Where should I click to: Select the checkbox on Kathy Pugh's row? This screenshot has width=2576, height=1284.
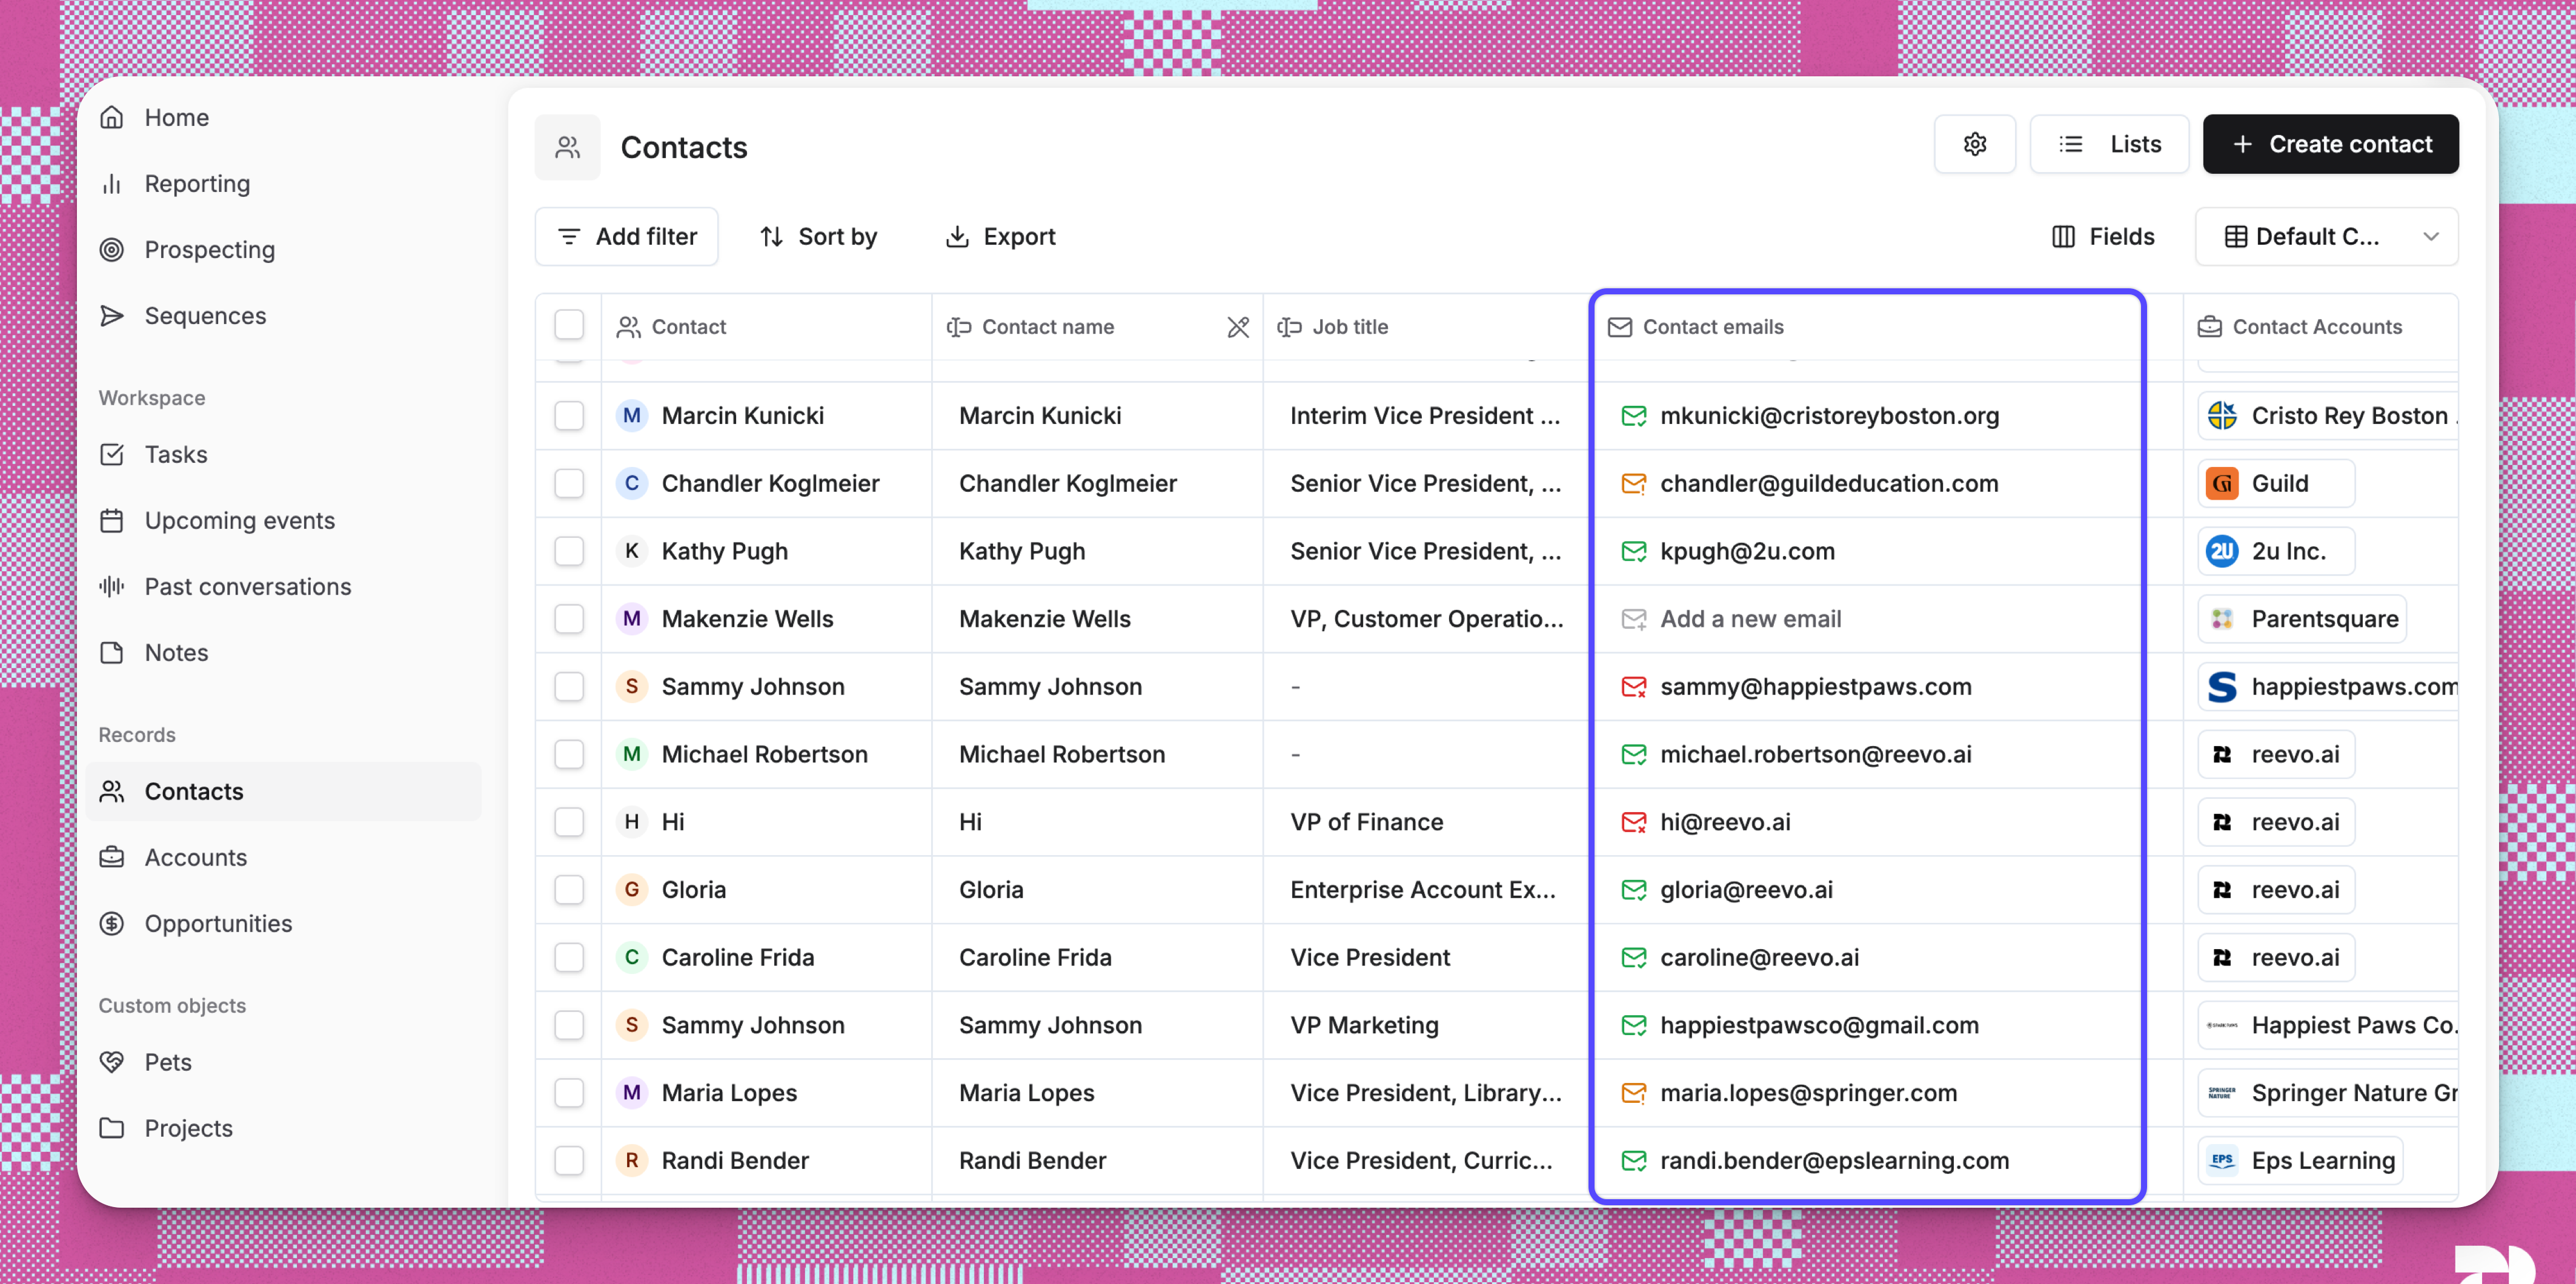(569, 551)
